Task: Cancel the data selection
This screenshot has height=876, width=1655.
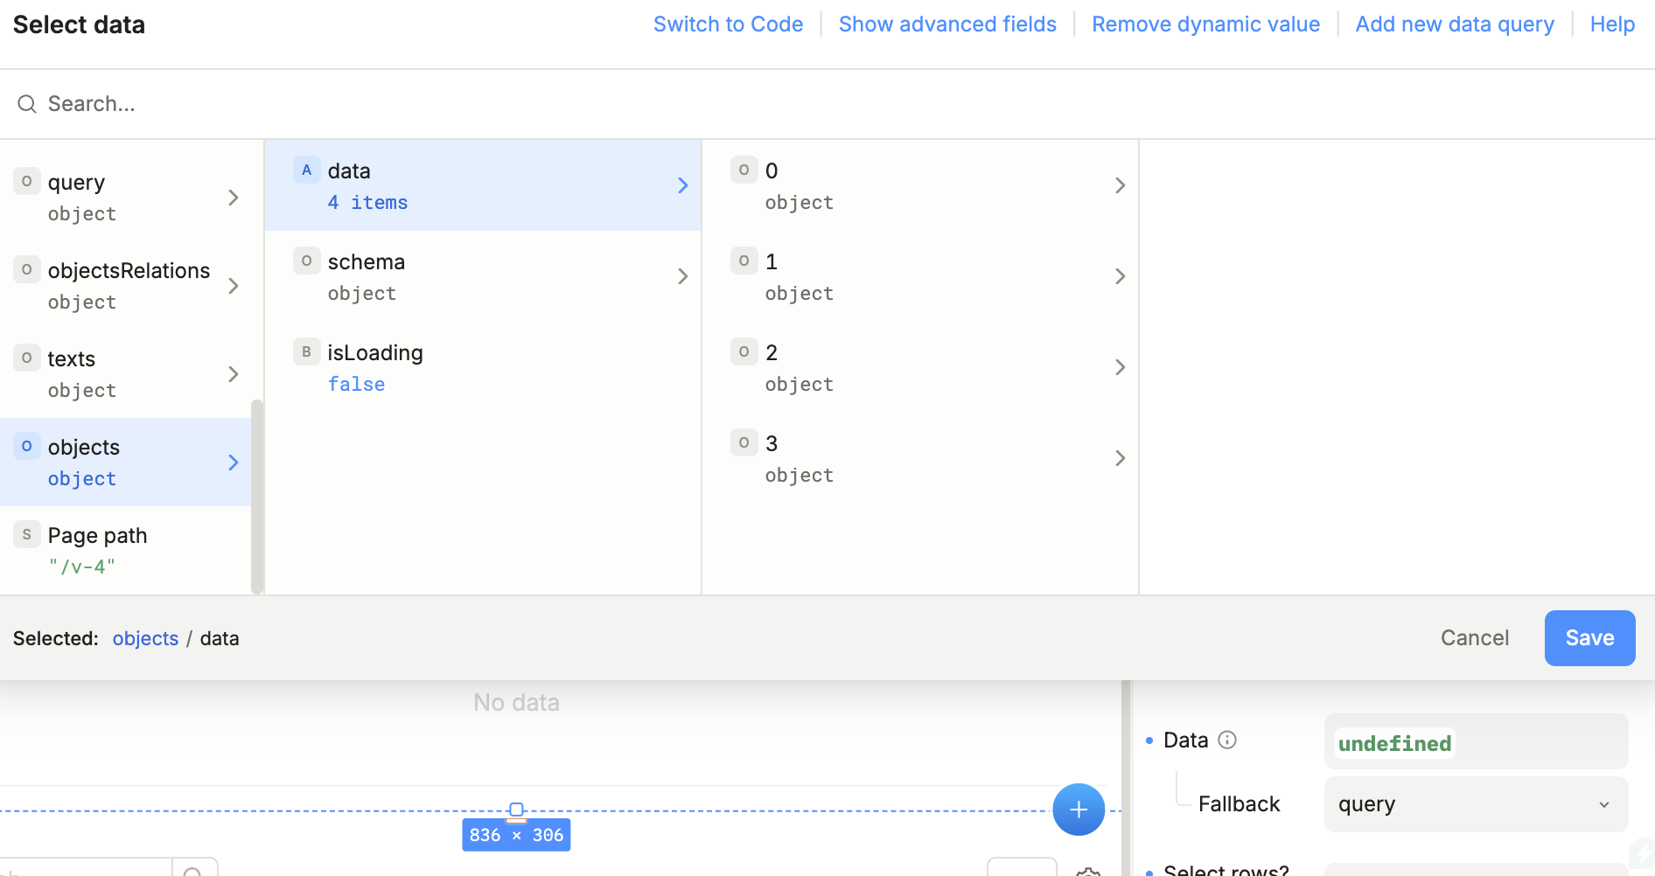Action: click(x=1474, y=638)
